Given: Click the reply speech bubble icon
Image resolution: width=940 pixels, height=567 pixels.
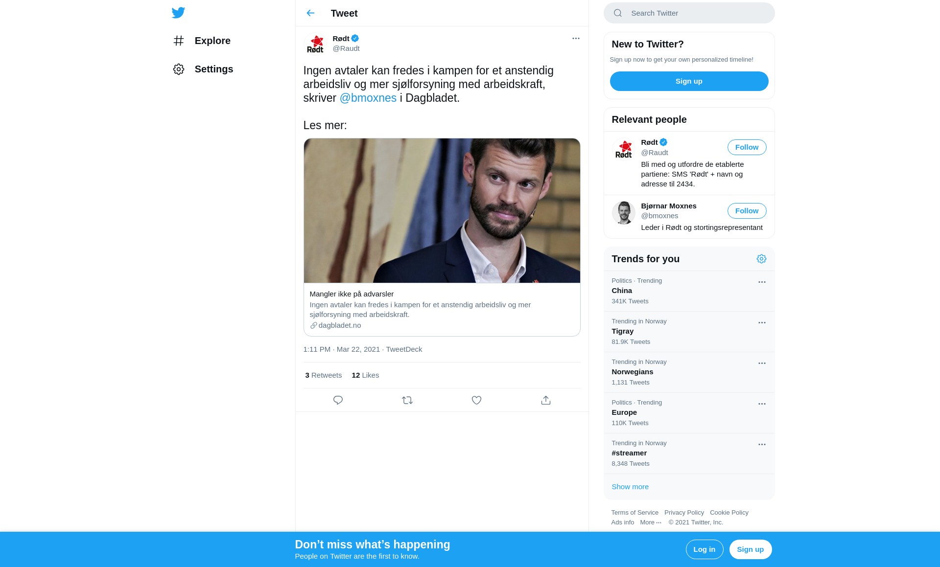Looking at the screenshot, I should click(x=338, y=400).
